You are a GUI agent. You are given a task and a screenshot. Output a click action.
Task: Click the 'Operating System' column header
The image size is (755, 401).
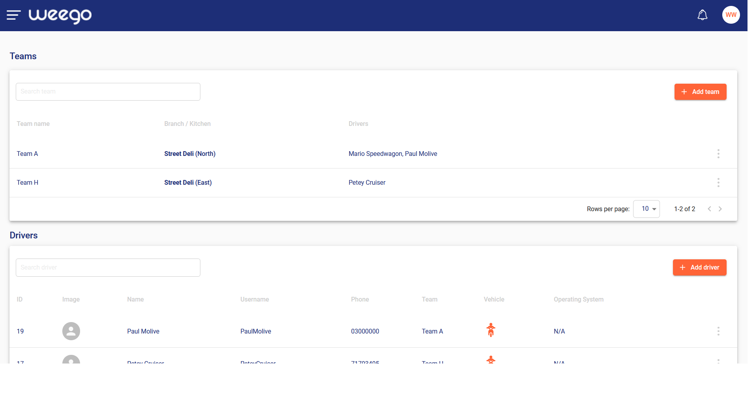point(578,300)
